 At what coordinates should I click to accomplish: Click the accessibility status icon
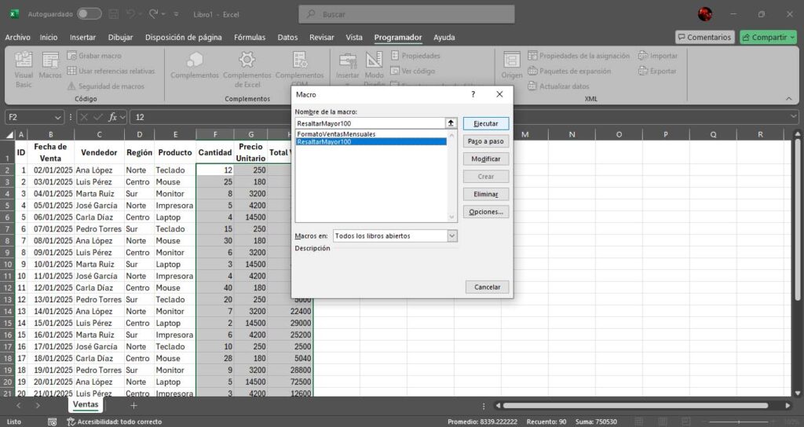[71, 422]
